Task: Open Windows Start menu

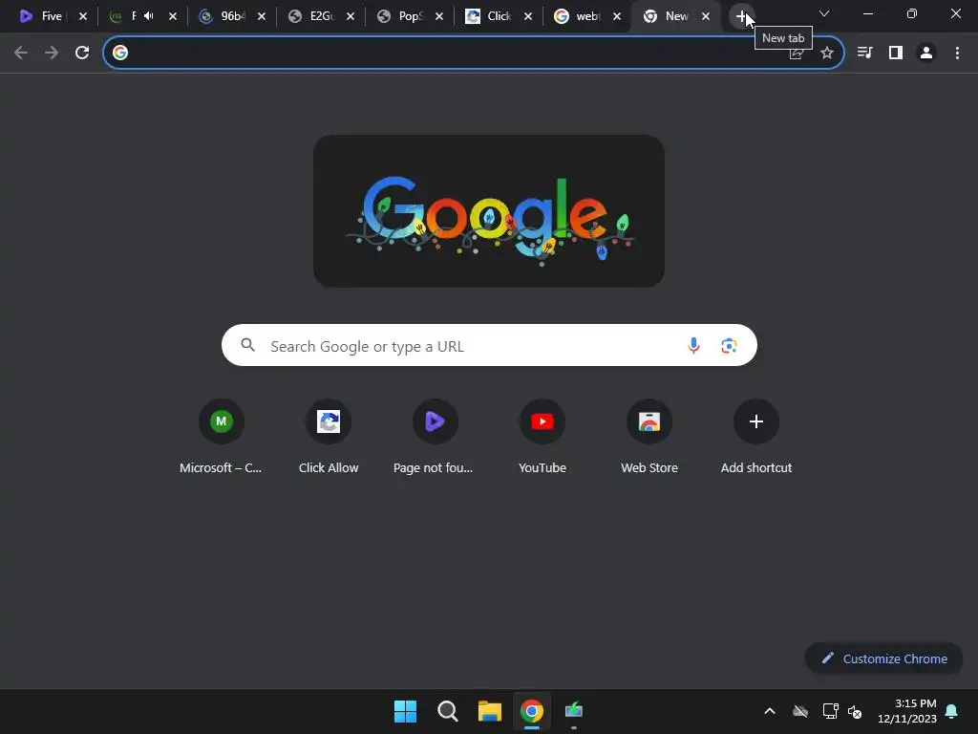Action: click(405, 711)
